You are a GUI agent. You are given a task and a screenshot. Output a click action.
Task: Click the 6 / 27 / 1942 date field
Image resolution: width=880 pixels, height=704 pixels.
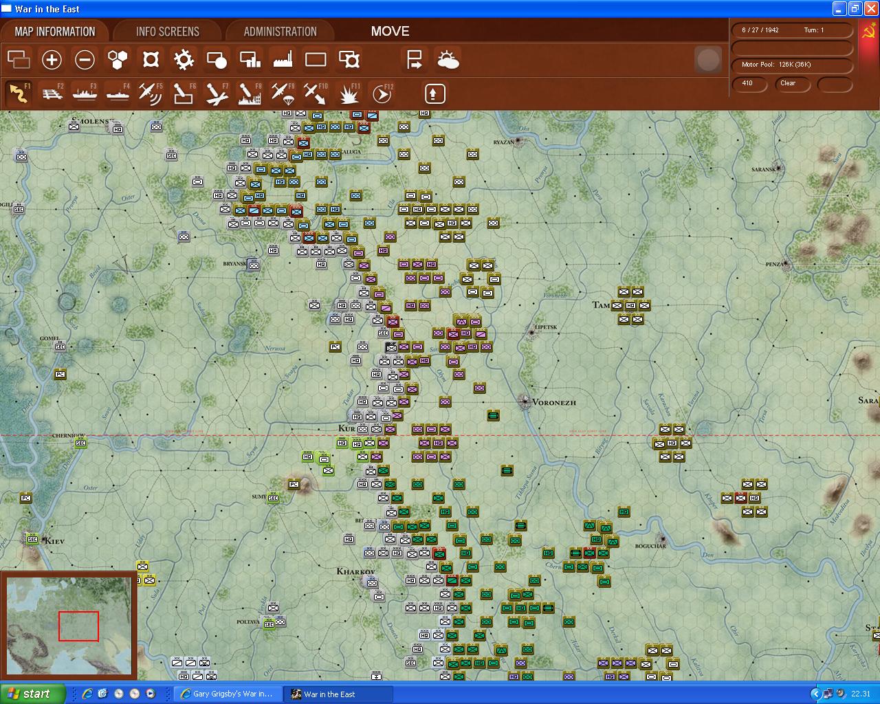click(x=792, y=30)
